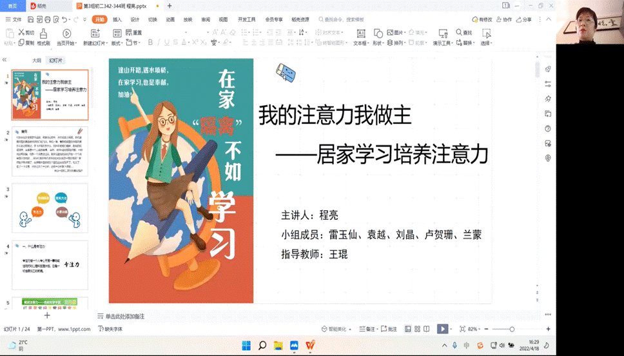Toggle Italic formatting
The width and height of the screenshot is (624, 356).
[159, 42]
